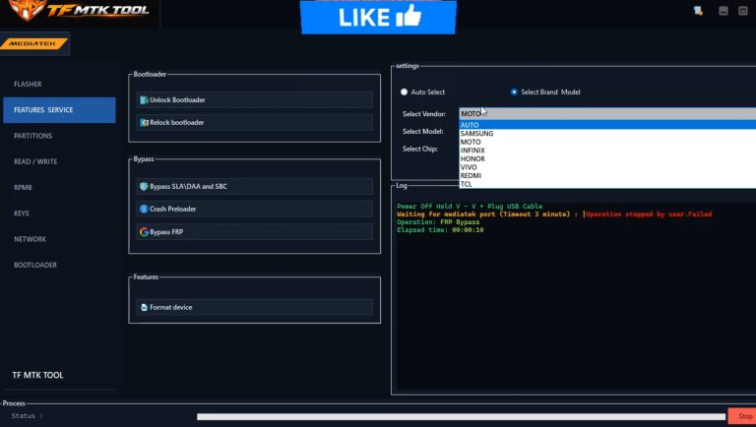Click Unlock Bootloader button

254,99
